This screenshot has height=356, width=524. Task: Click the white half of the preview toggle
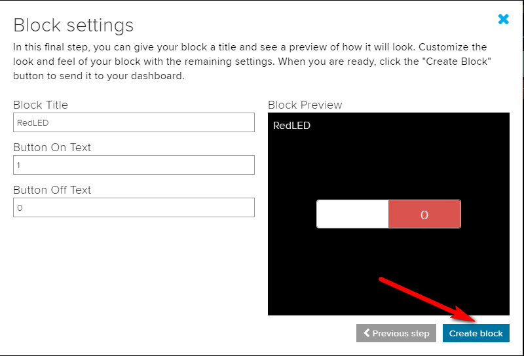pos(352,214)
